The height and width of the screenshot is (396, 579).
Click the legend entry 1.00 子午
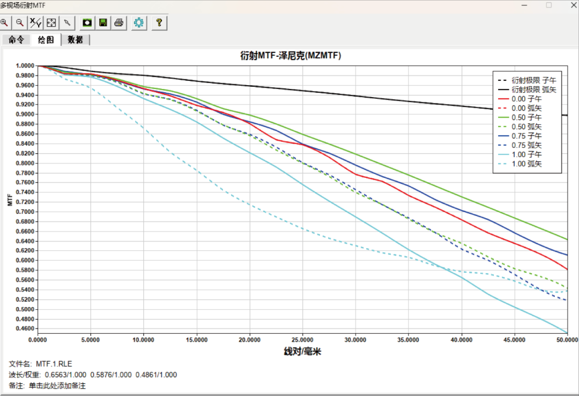pos(519,154)
